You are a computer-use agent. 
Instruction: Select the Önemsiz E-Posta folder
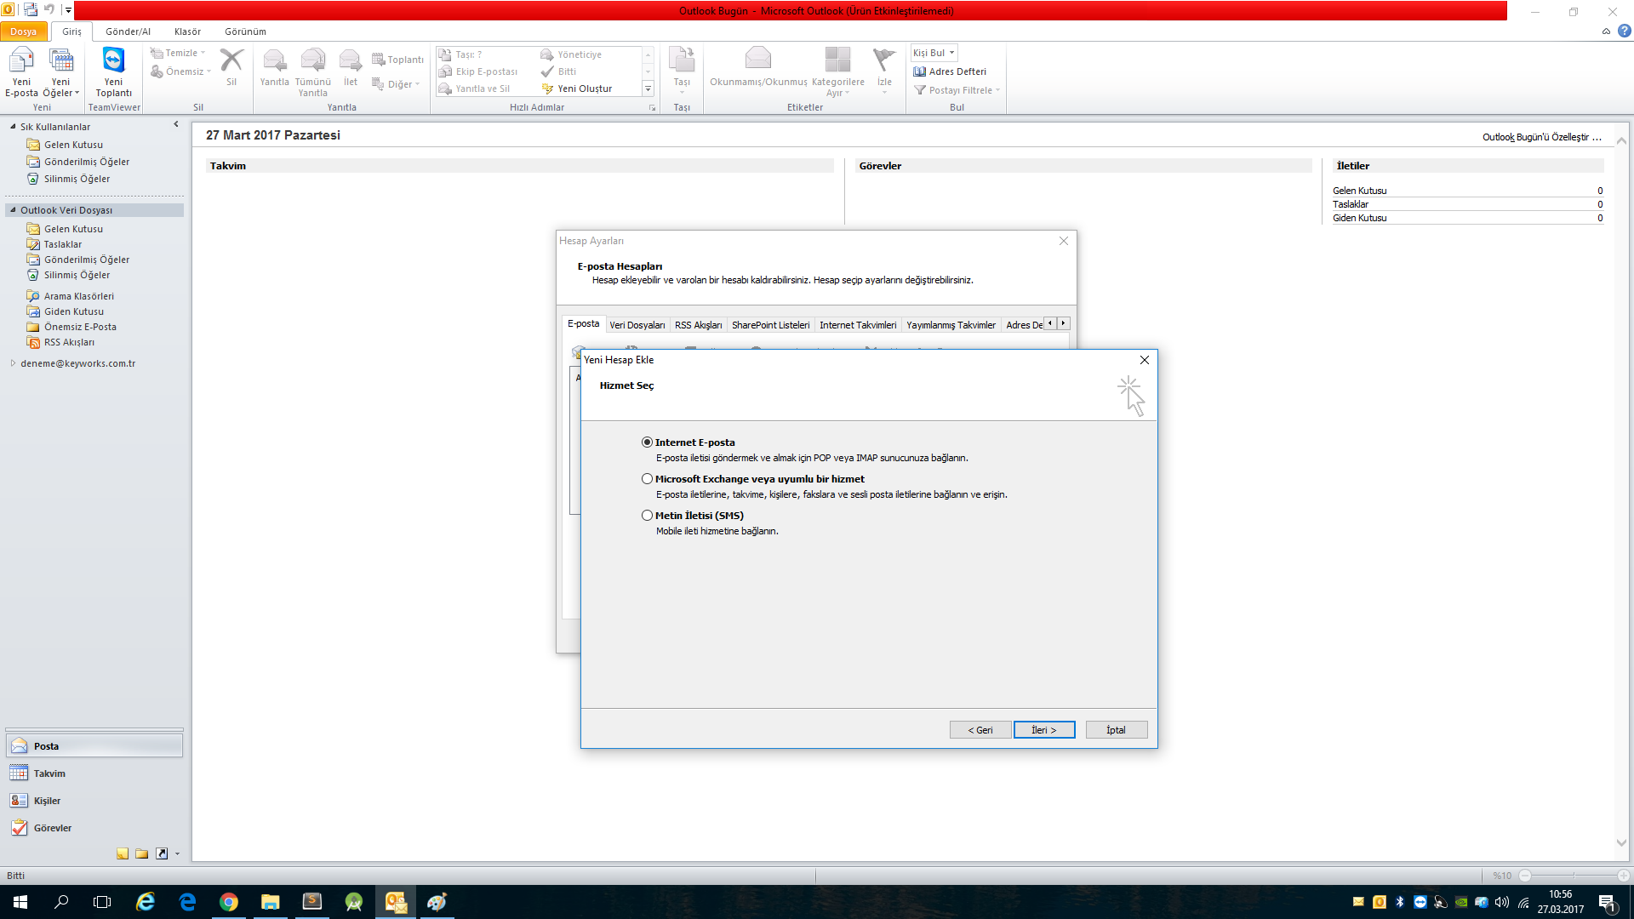pos(80,327)
